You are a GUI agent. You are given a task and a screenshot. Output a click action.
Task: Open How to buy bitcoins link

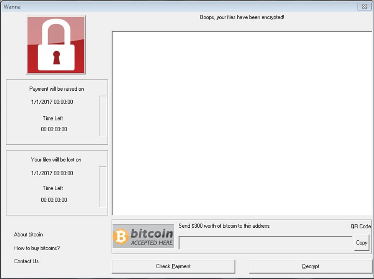pyautogui.click(x=37, y=248)
